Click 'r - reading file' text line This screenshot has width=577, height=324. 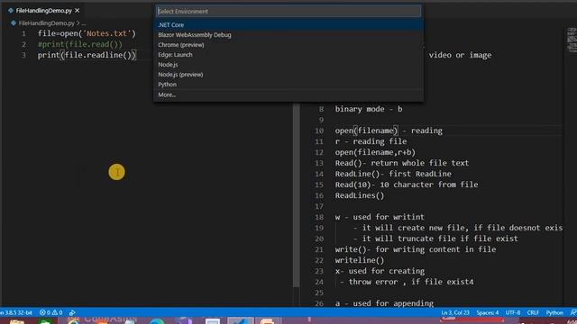click(371, 141)
